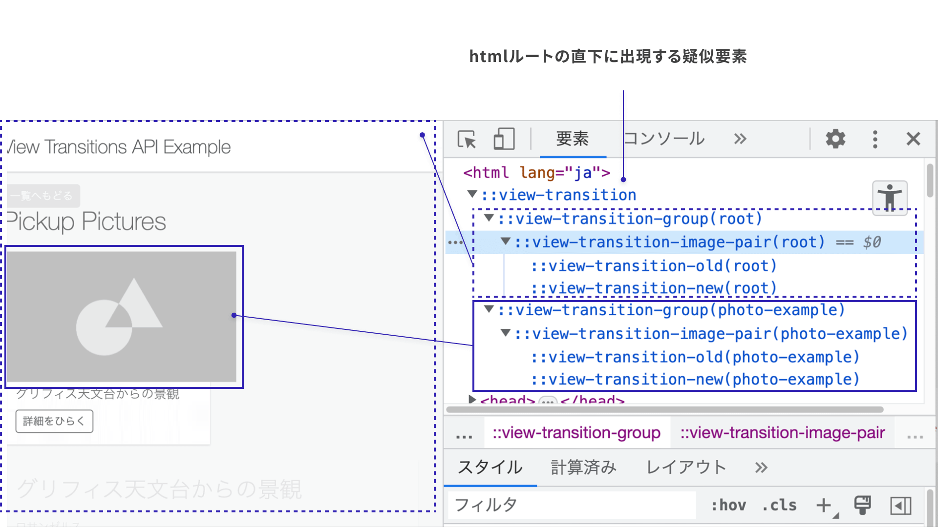
Task: Toggle the :hov element state
Action: coord(728,505)
